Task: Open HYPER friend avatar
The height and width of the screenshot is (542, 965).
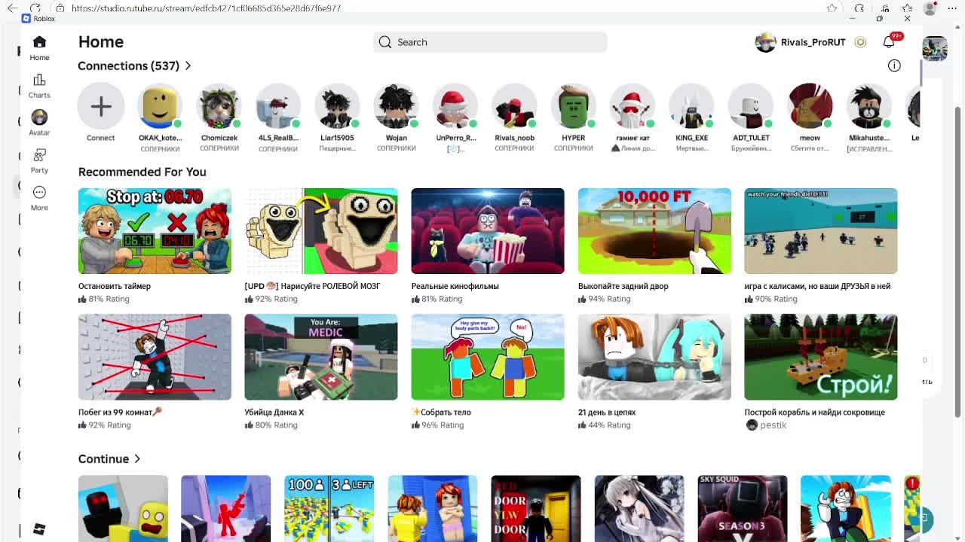Action: coord(573,106)
